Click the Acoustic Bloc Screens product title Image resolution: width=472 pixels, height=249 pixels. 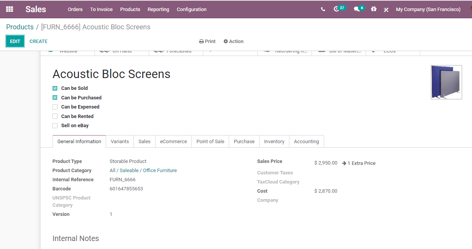click(111, 74)
